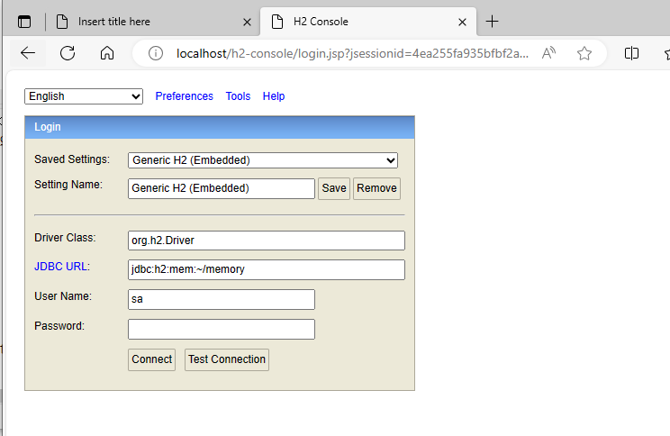The height and width of the screenshot is (436, 670).
Task: Open the Help link
Action: pos(274,96)
